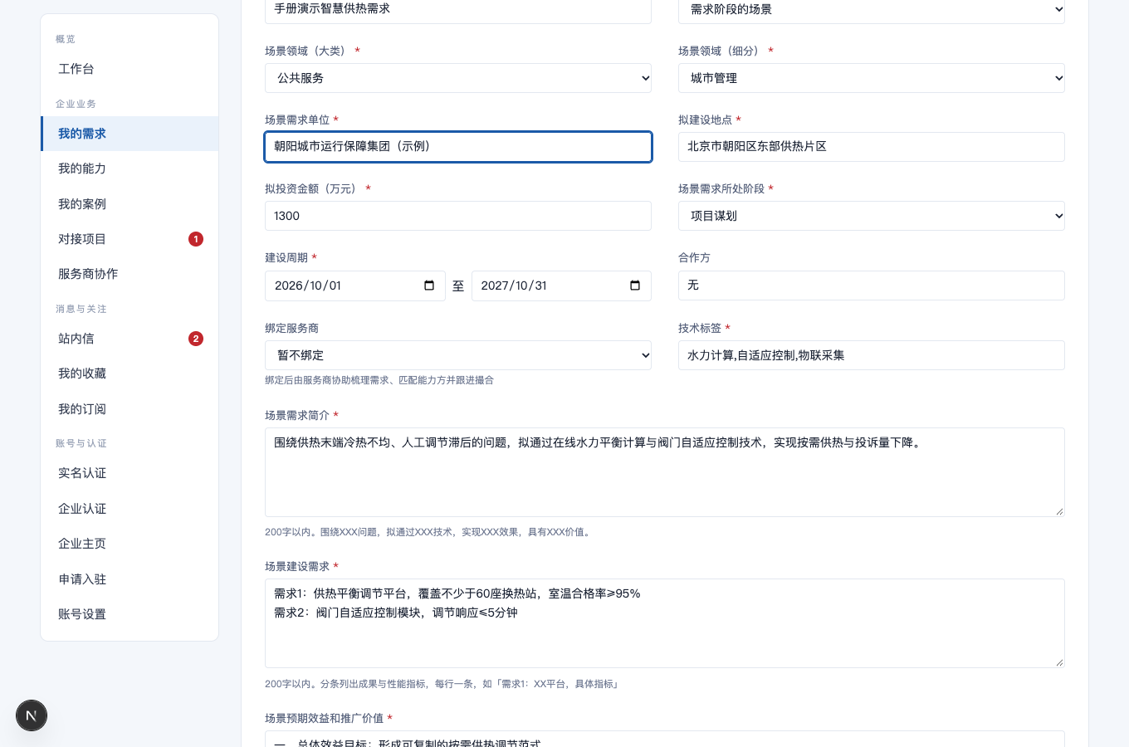Focus the 场景需求单位 input field

(458, 147)
